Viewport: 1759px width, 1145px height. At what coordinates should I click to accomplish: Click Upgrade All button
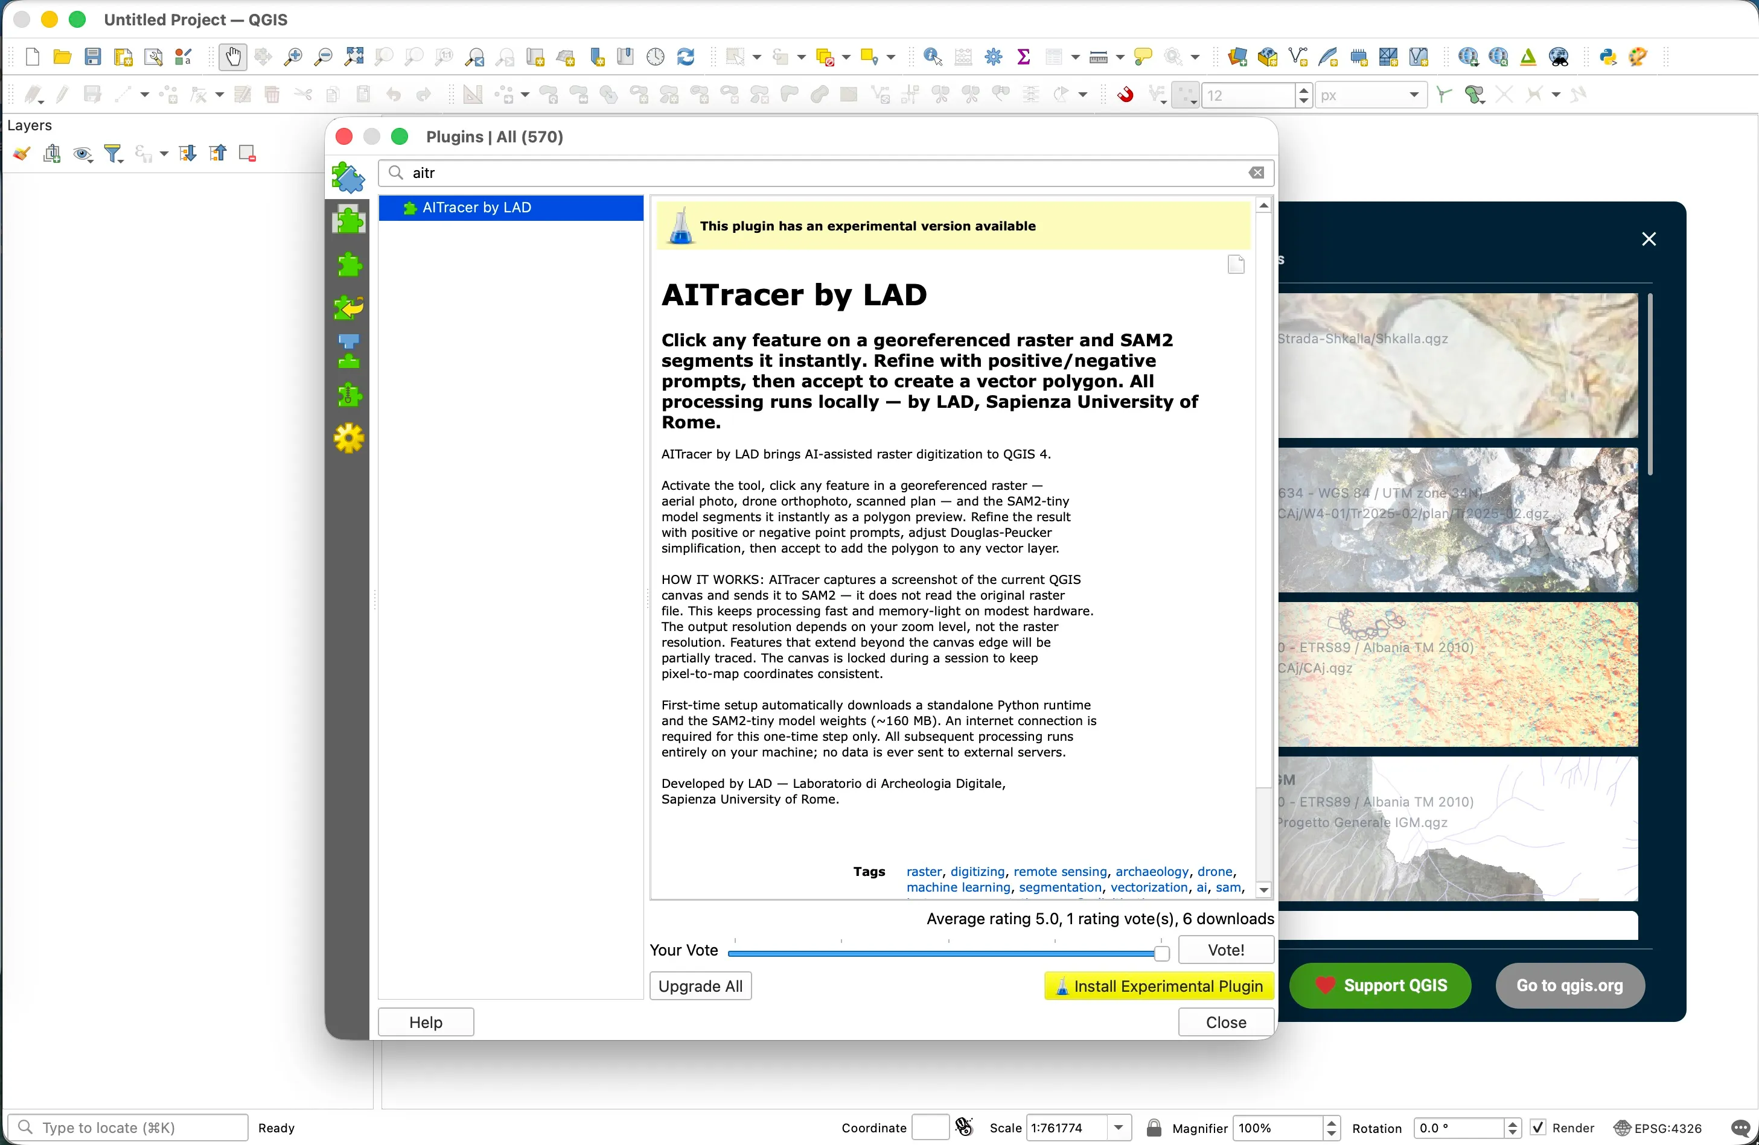point(701,986)
